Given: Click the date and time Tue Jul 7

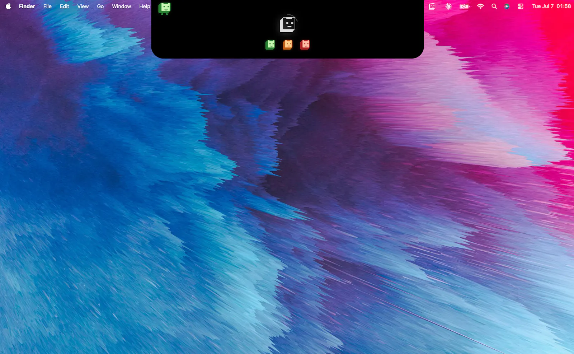Looking at the screenshot, I should 551,6.
